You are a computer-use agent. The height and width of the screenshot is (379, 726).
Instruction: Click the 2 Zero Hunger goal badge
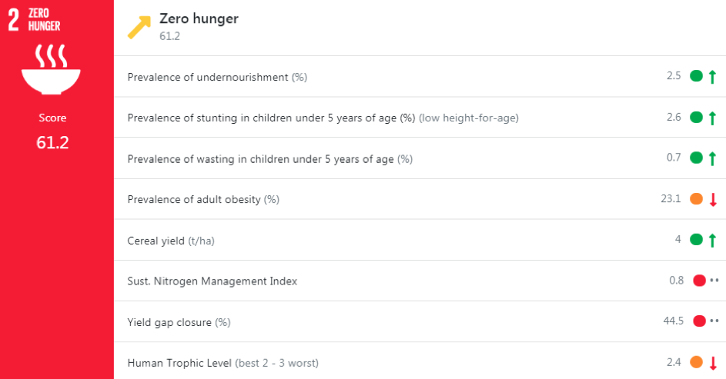pyautogui.click(x=35, y=20)
